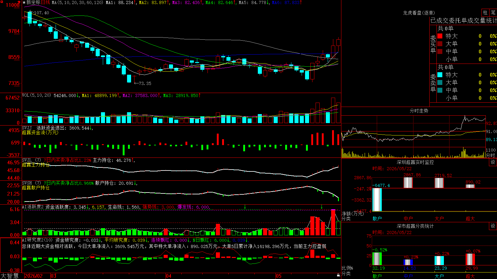Viewport: 497px width, 279px height.
Task: Click the 分时走势 panel title
Action: pyautogui.click(x=419, y=111)
